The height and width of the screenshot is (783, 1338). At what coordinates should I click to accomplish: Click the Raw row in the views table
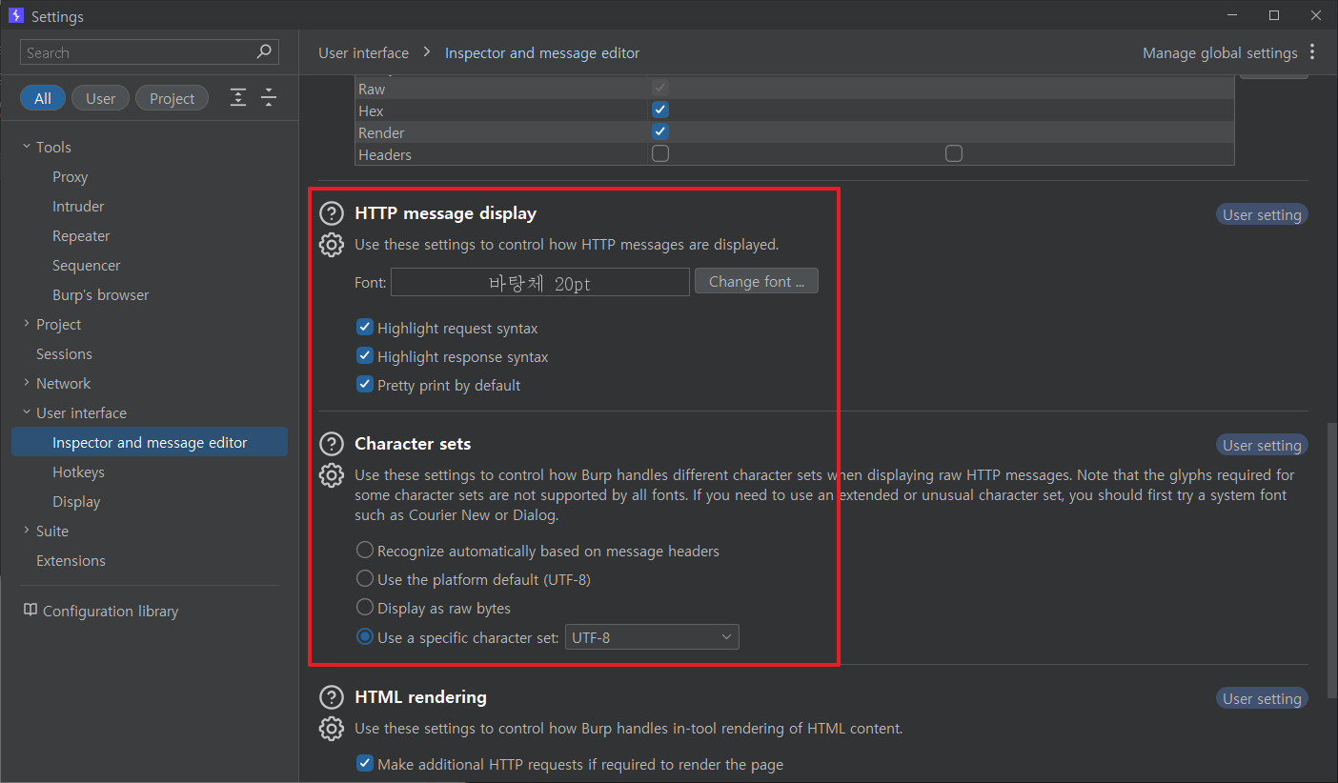[x=795, y=89]
